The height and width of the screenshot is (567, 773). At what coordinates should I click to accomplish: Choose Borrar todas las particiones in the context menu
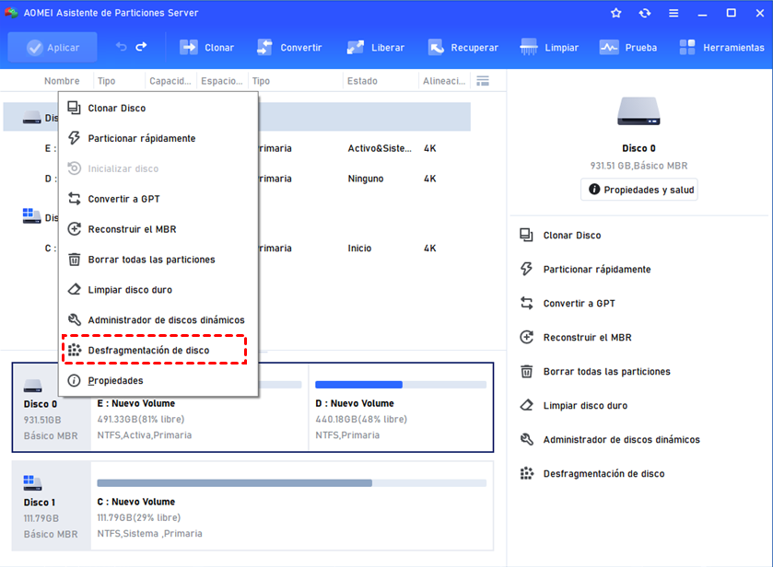tap(158, 260)
